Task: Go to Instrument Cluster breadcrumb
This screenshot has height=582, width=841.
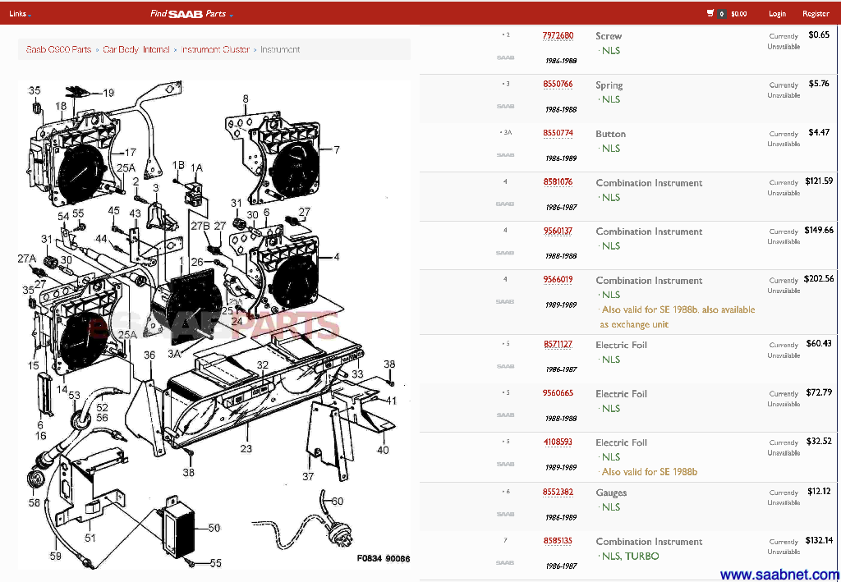Action: 215,50
